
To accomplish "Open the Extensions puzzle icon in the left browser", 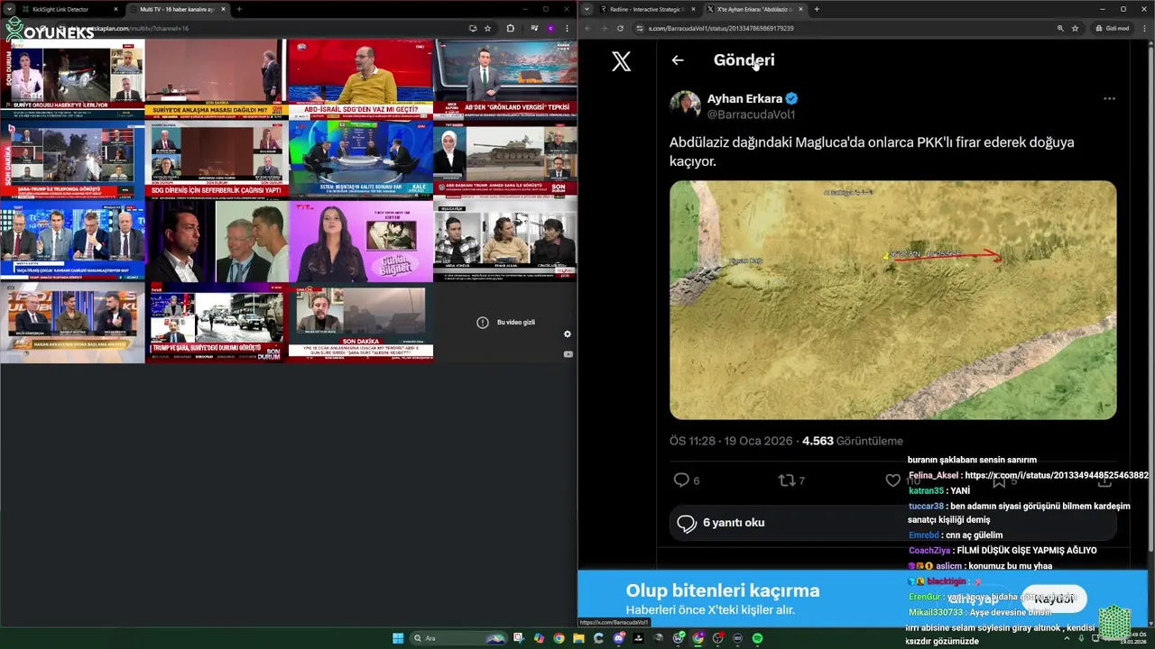I will (510, 28).
